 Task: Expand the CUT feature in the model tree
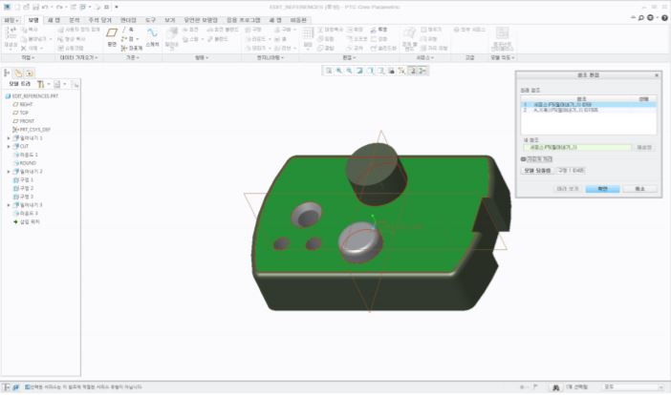click(9, 147)
